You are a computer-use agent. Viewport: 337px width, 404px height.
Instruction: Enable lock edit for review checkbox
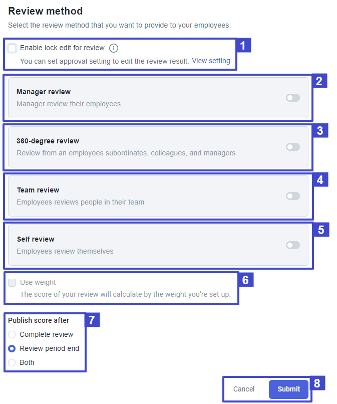click(x=12, y=48)
